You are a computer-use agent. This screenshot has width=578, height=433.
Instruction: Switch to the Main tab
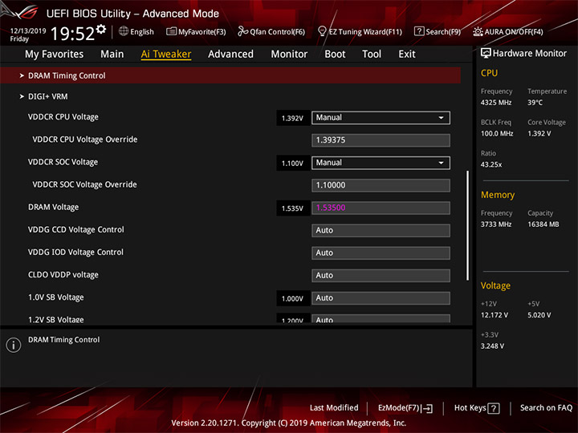click(112, 55)
